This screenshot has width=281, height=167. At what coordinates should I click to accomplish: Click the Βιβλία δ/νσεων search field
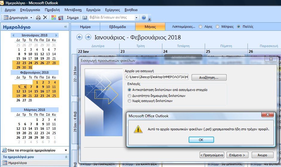coord(112,18)
